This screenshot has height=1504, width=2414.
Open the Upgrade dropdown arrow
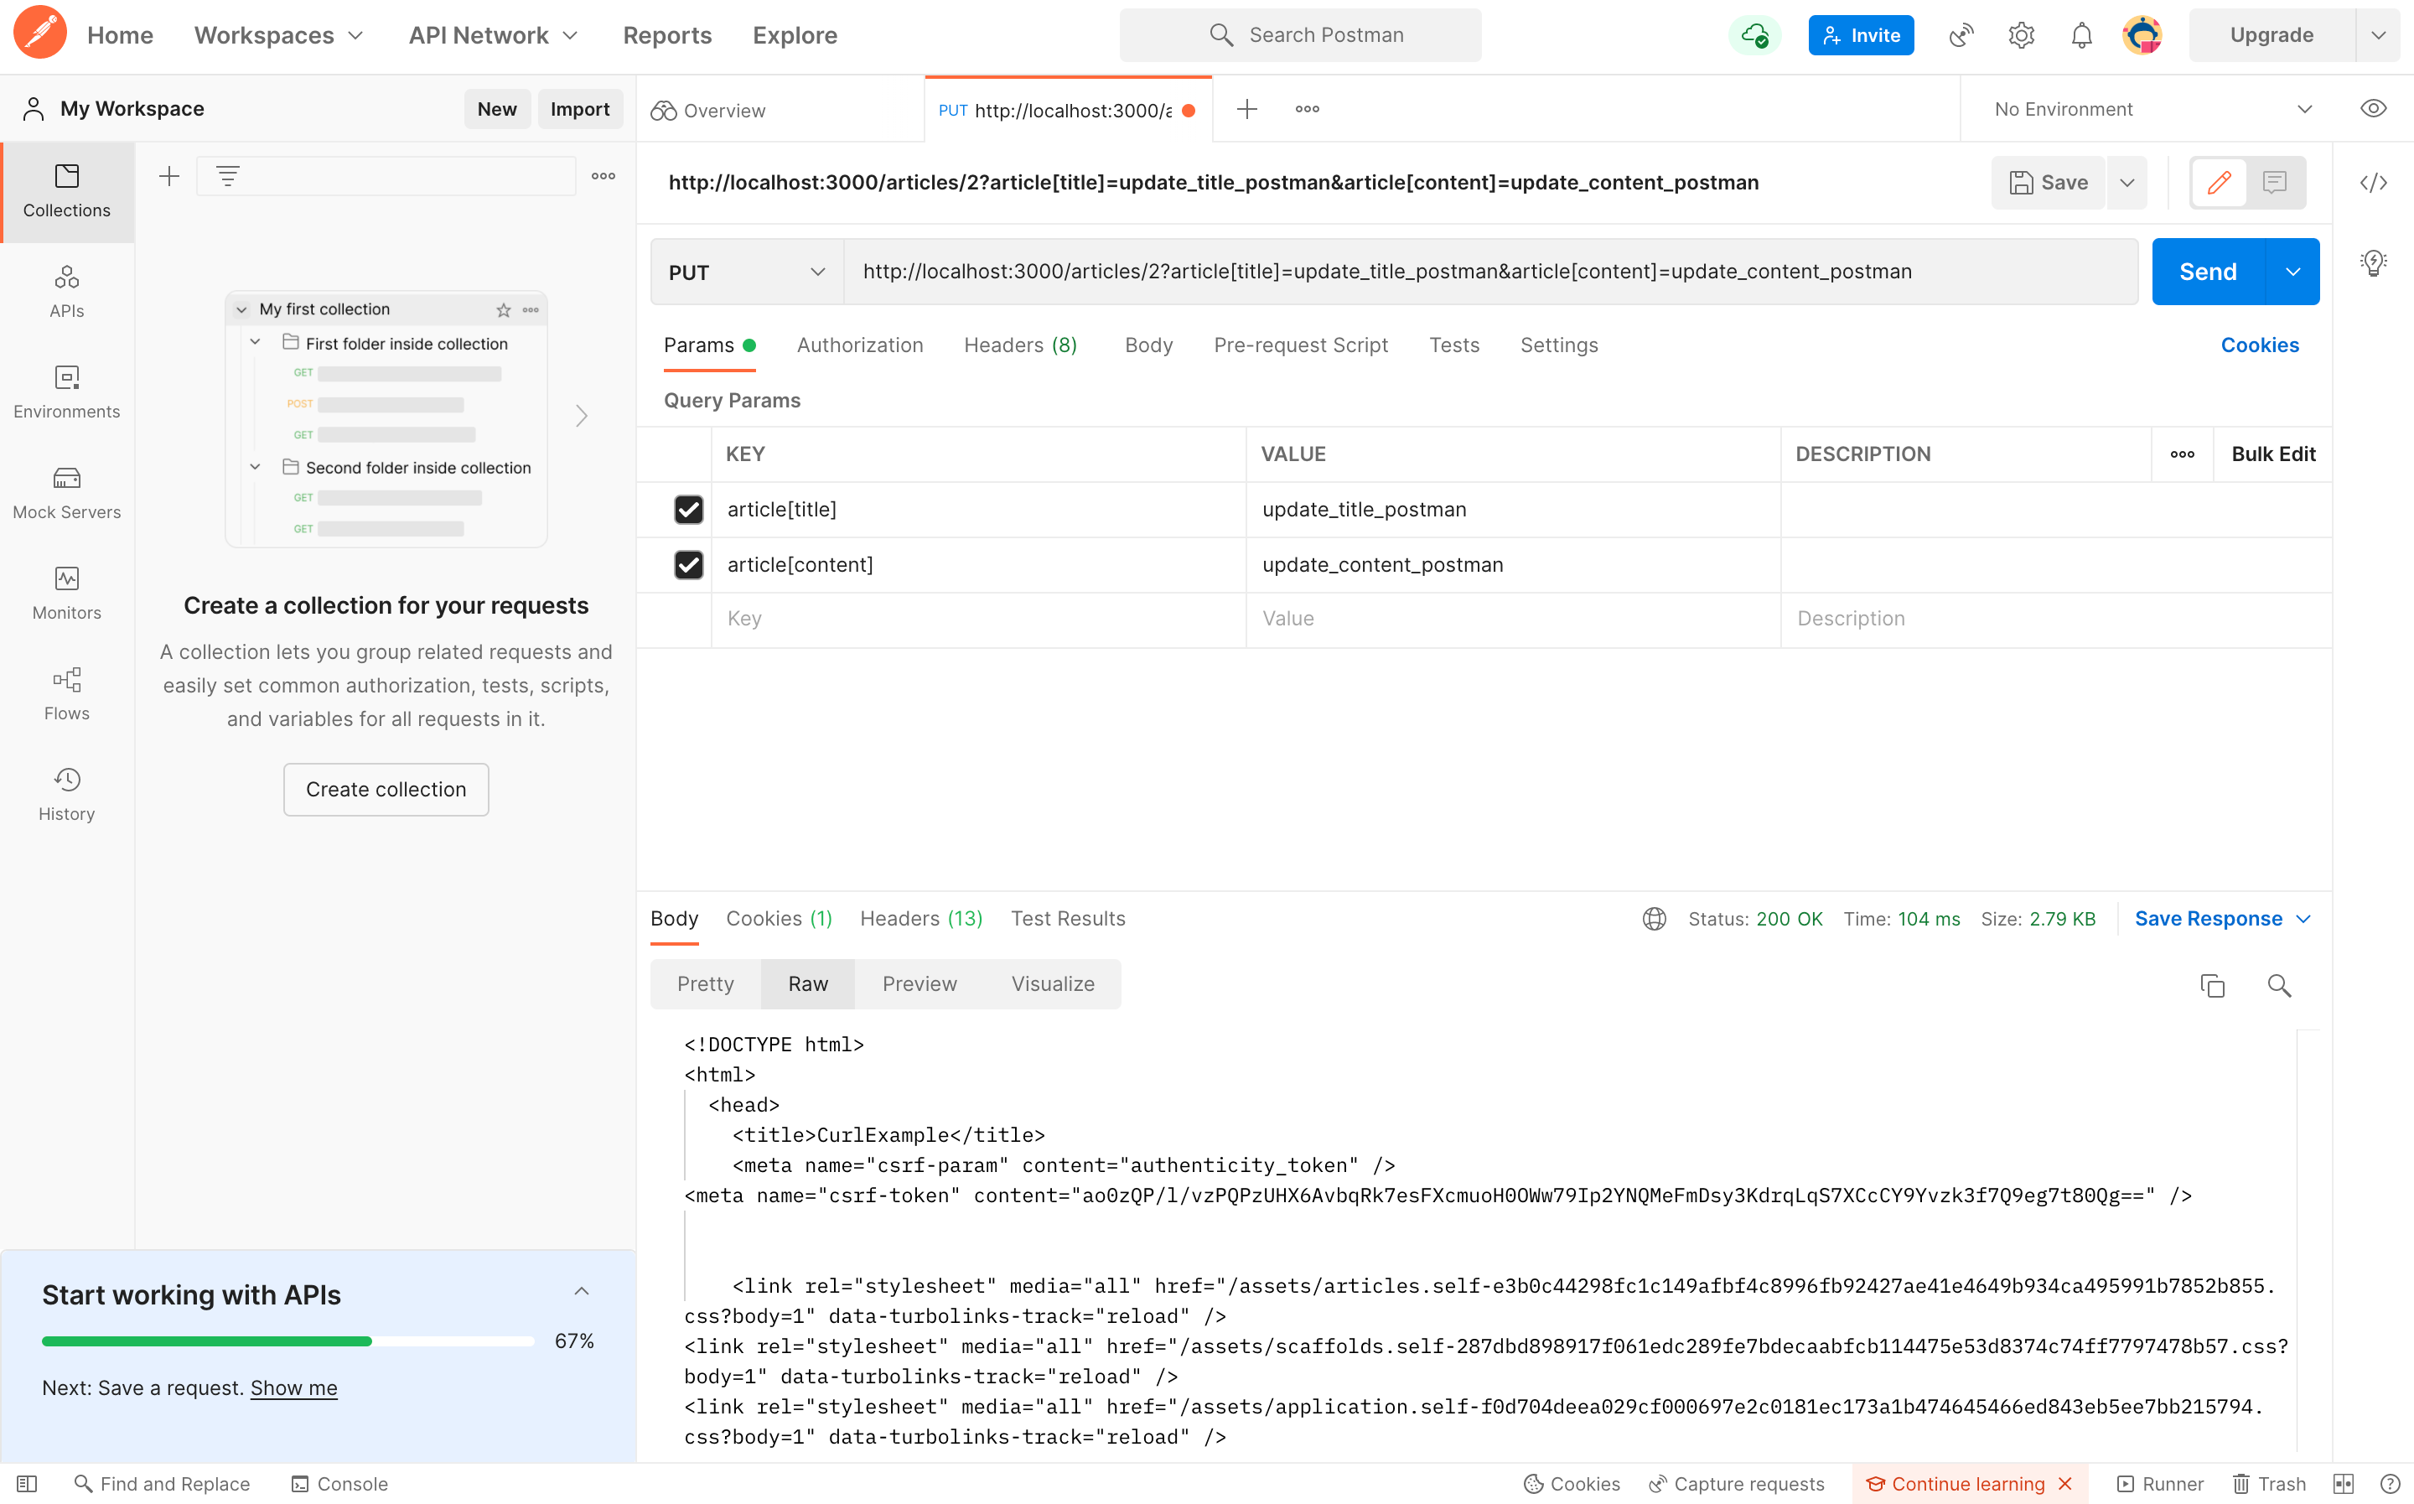[2378, 35]
